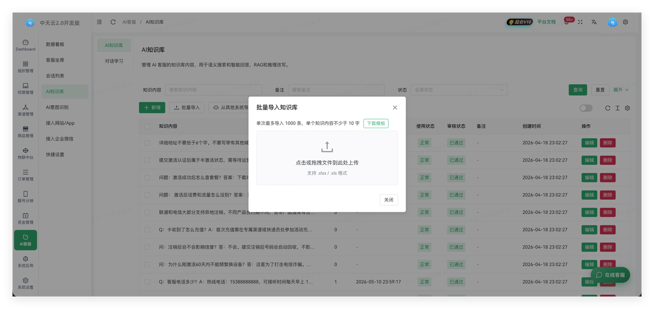Click the 新增 button

click(x=152, y=108)
